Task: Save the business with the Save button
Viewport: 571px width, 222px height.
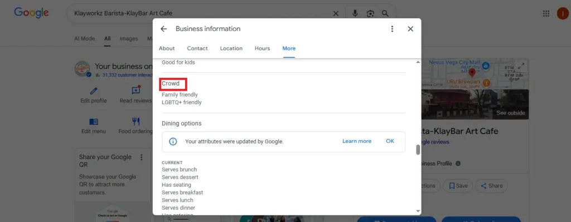Action: click(458, 186)
